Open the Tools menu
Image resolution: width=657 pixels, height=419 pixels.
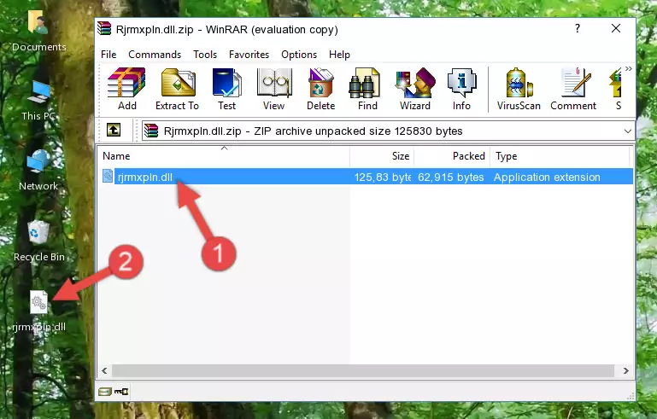coord(205,55)
